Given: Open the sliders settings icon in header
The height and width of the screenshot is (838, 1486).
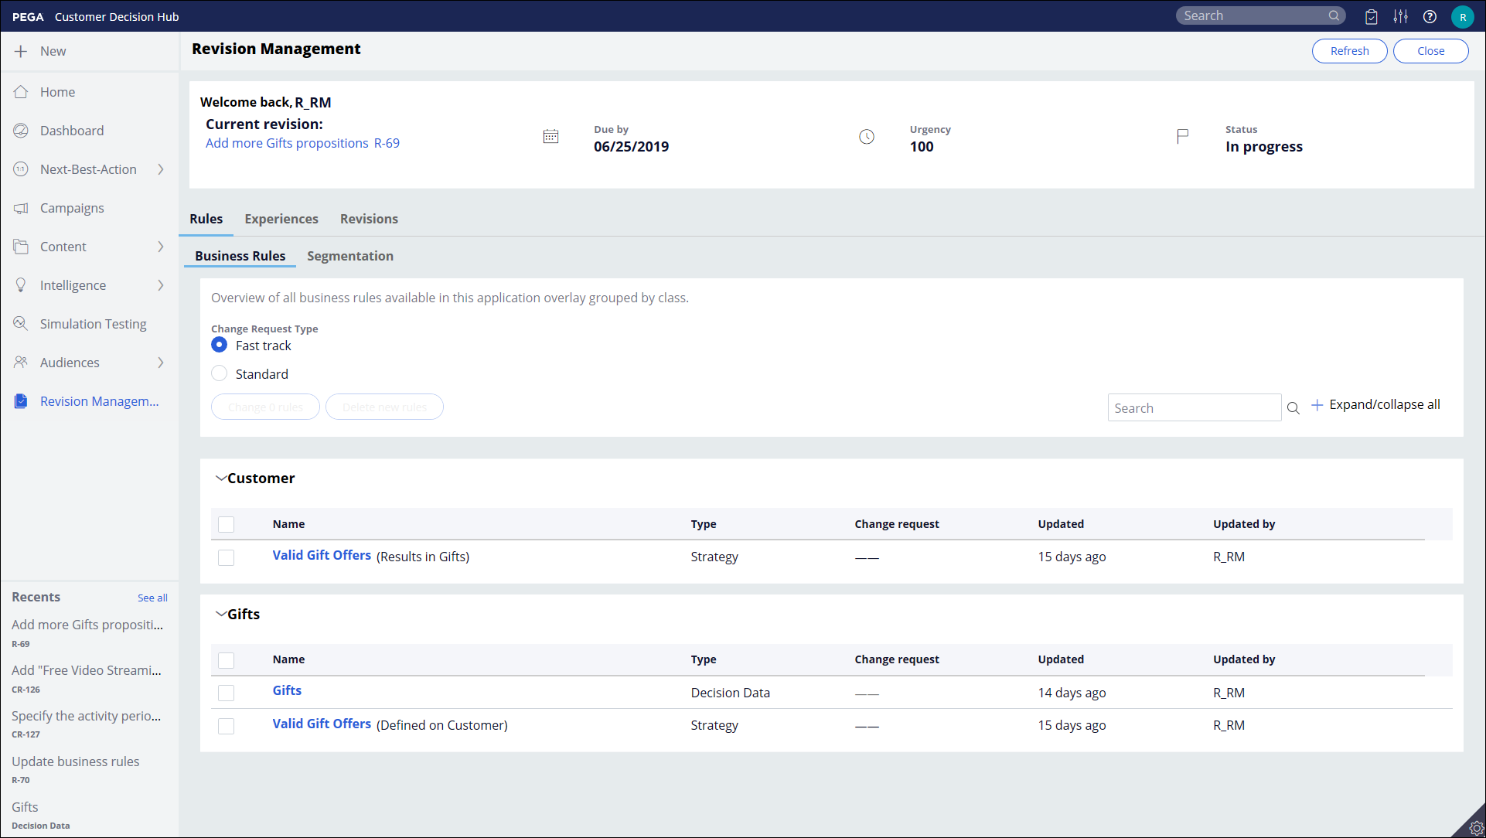Looking at the screenshot, I should click(1400, 16).
